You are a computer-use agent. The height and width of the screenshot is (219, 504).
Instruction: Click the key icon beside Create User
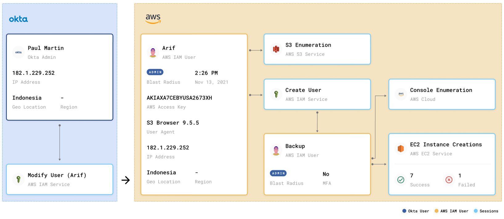[x=276, y=94]
